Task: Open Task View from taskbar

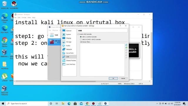Action: pos(57,103)
